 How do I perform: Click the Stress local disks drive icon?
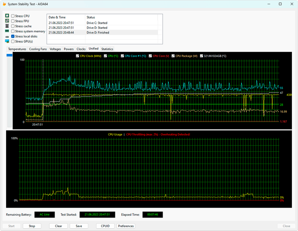[7, 36]
